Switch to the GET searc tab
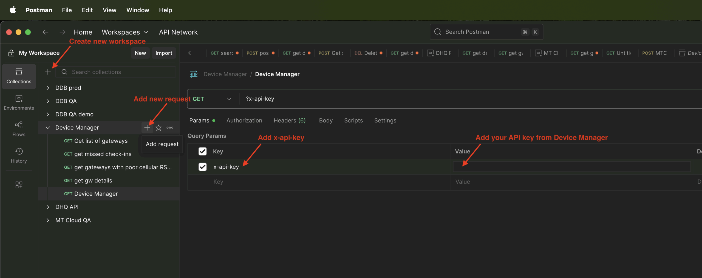 point(225,53)
